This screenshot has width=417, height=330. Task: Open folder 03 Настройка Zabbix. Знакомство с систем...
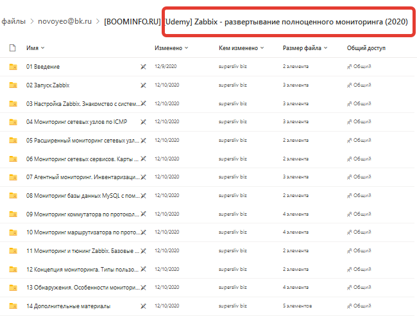pos(83,103)
